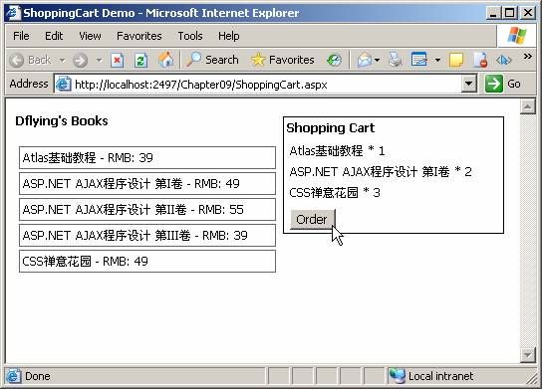This screenshot has width=542, height=389.
Task: Click the blocked document toolbar icon
Action: pos(480,60)
